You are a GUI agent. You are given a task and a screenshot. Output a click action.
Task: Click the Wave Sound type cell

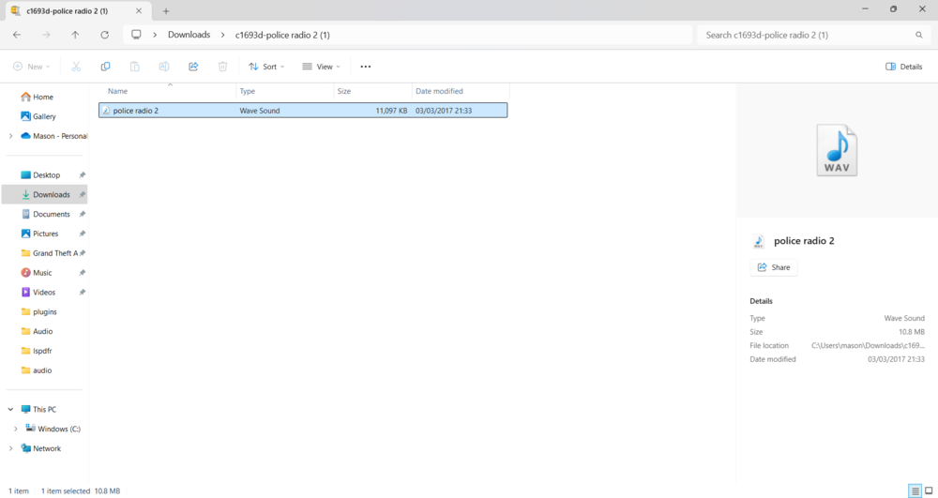click(260, 111)
